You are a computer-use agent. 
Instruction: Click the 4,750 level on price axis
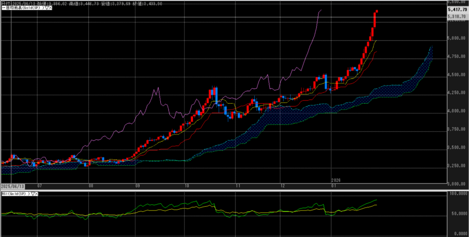456,56
